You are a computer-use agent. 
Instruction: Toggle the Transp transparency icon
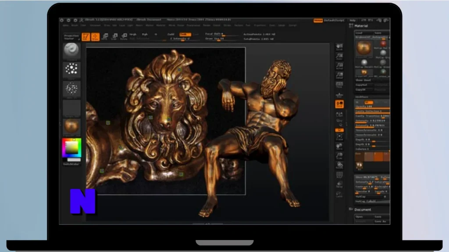click(339, 185)
